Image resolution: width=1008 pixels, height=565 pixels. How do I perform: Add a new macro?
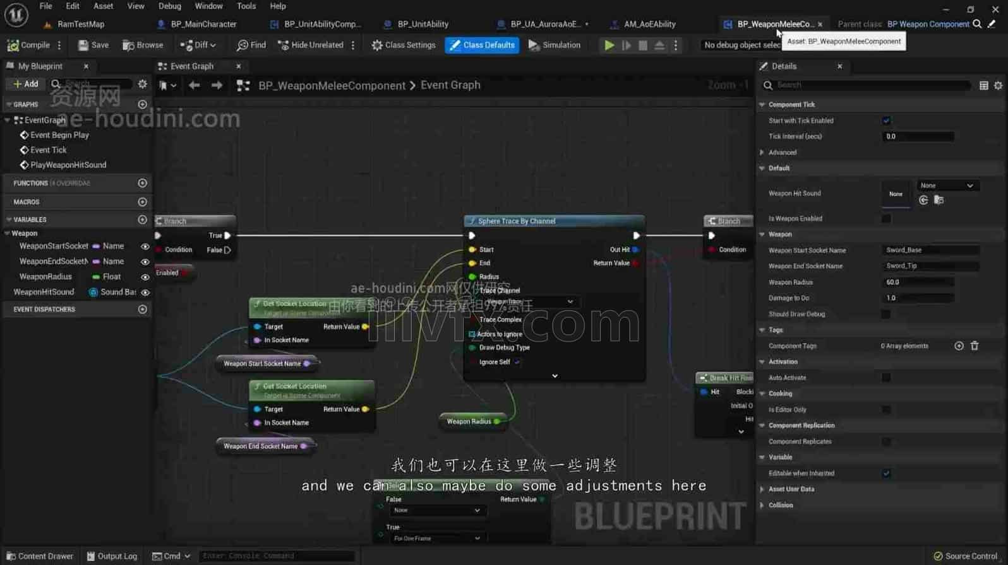tap(143, 202)
